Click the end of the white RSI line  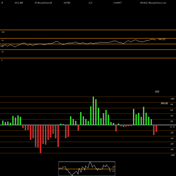click(x=156, y=40)
